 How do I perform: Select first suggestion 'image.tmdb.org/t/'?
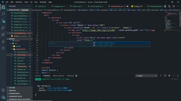click(121, 43)
